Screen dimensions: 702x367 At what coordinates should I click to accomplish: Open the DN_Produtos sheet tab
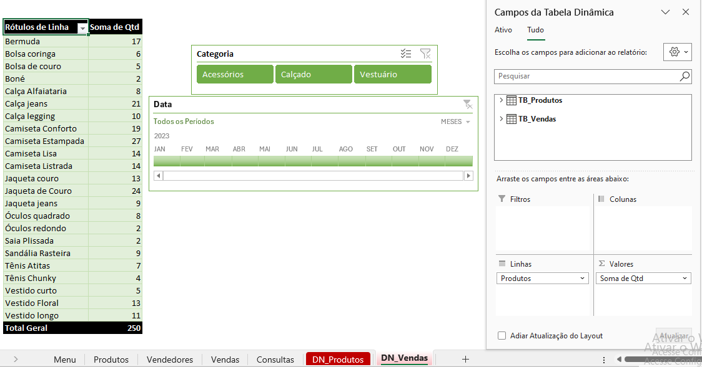(x=338, y=360)
